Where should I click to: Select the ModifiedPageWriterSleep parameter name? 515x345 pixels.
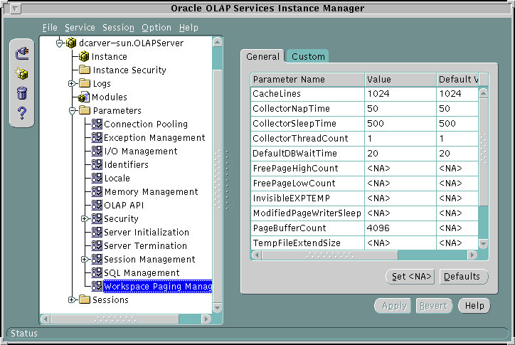(307, 213)
